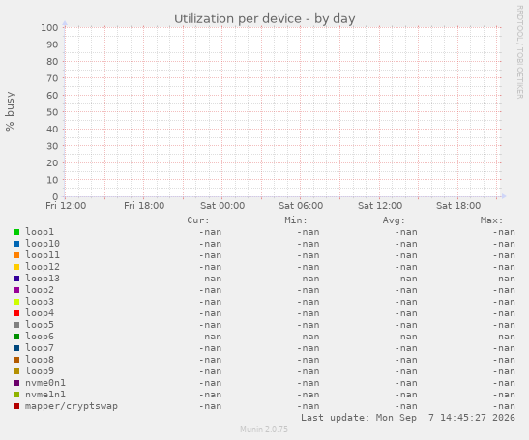This screenshot has height=440, width=529.
Task: Click the 50 value on y-axis
Action: click(52, 112)
